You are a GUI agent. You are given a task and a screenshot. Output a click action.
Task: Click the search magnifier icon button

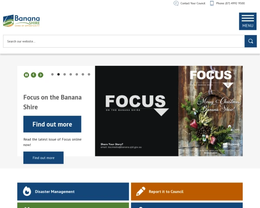250,41
